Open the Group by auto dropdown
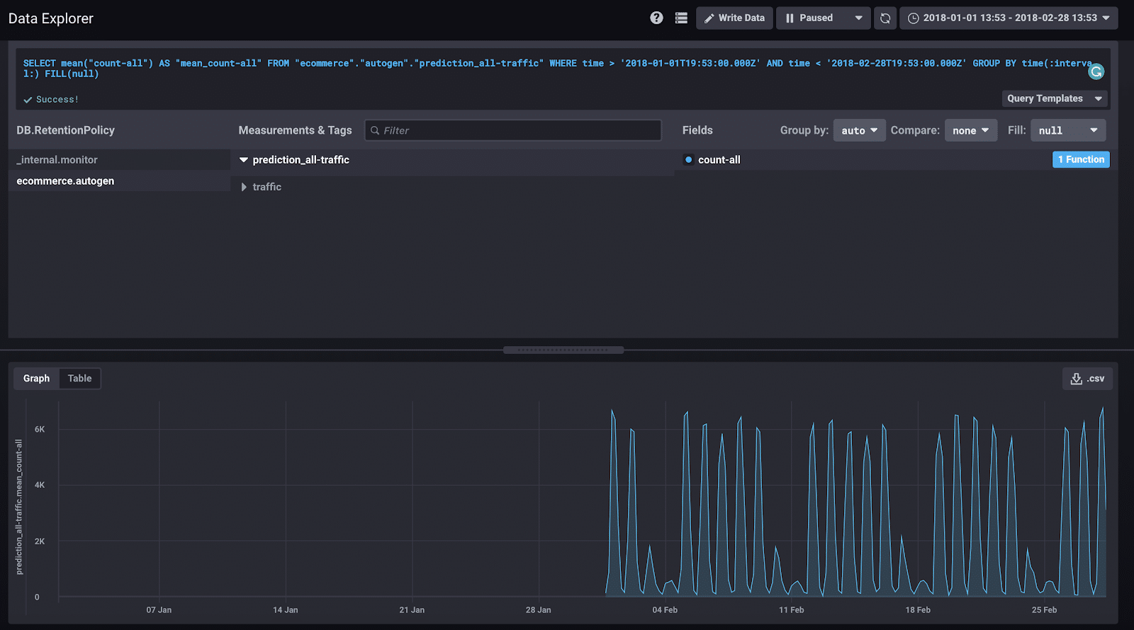The image size is (1134, 630). 859,130
